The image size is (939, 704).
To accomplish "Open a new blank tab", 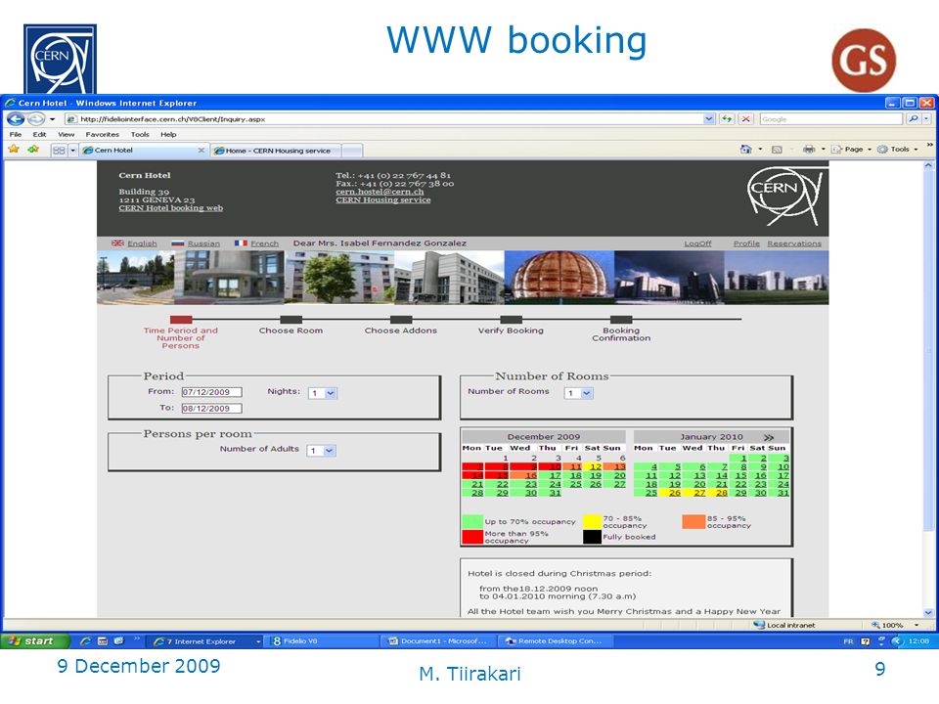I will click(352, 151).
